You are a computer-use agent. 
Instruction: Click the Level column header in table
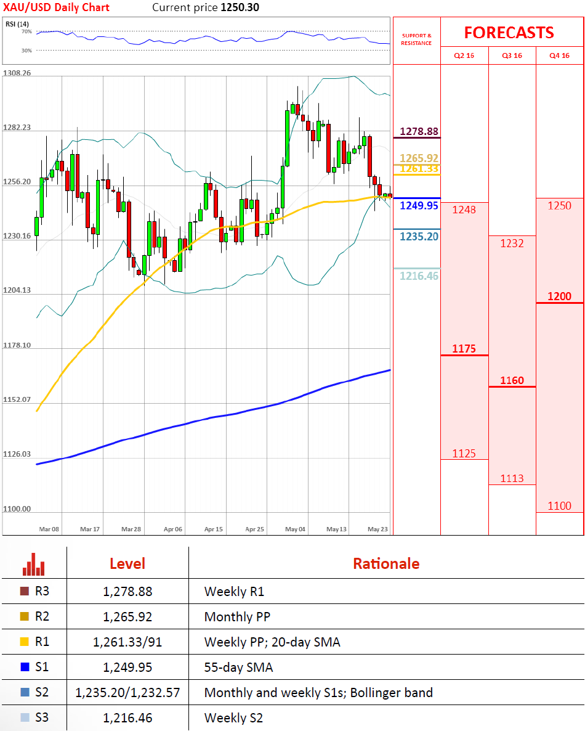coord(127,563)
